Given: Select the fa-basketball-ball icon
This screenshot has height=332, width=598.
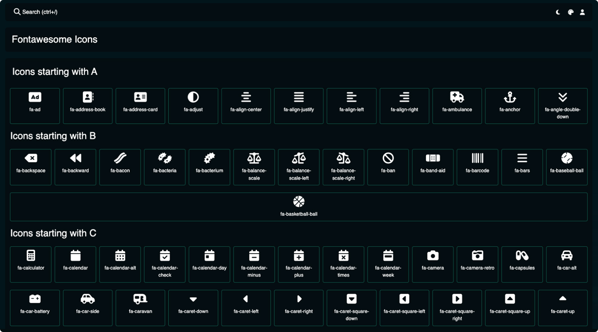Looking at the screenshot, I should 299,207.
